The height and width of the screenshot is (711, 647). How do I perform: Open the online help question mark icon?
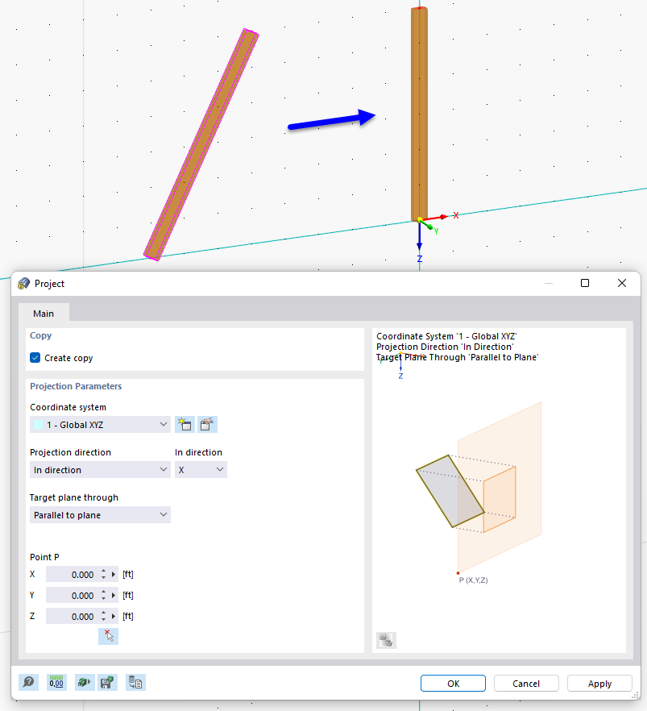28,682
